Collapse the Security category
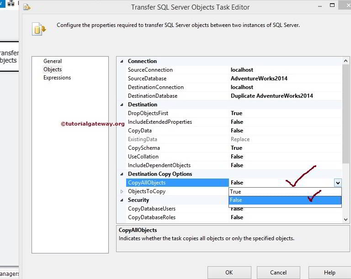Image resolution: width=351 pixels, height=279 pixels. pyautogui.click(x=122, y=200)
